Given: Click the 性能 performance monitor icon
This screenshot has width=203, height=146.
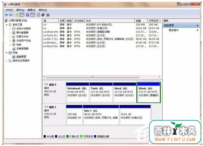Looking at the screenshot, I should click(14, 44).
